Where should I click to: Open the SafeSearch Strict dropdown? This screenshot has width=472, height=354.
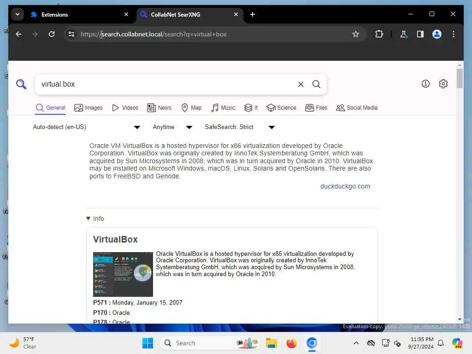[x=240, y=127]
